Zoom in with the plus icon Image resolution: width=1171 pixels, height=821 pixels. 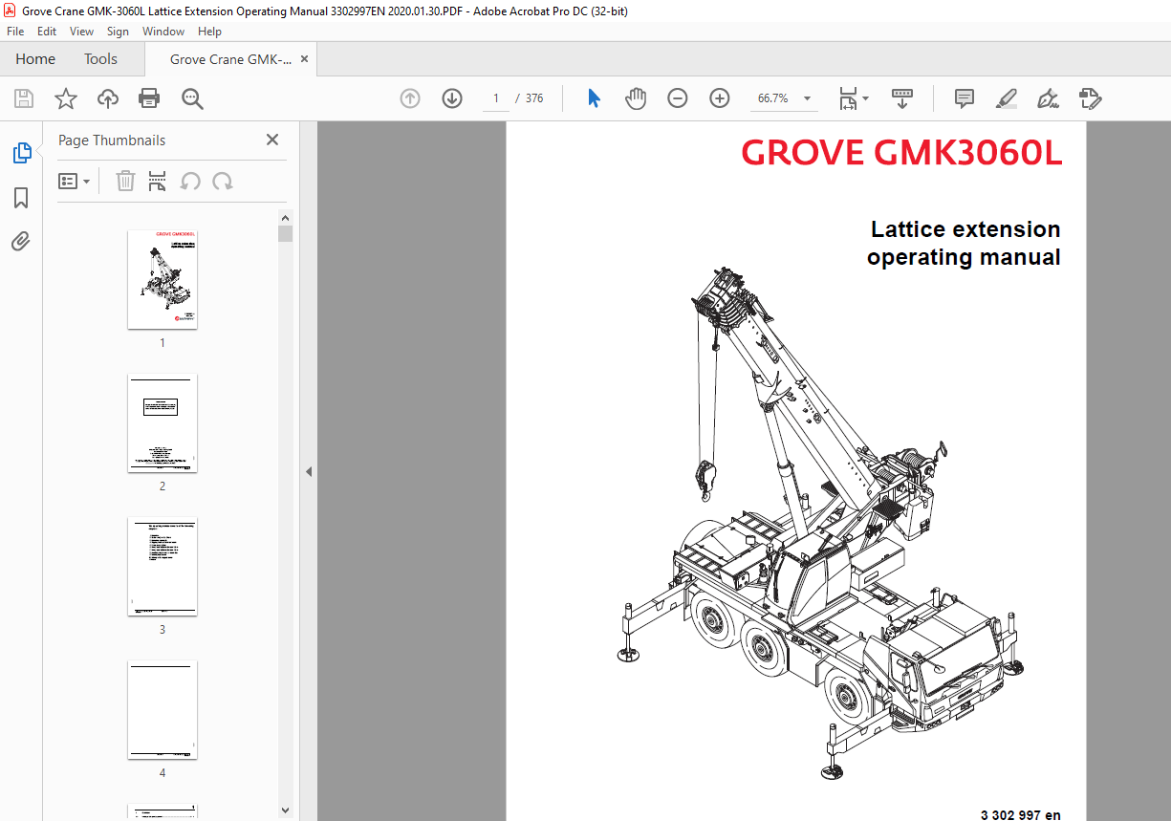[720, 98]
